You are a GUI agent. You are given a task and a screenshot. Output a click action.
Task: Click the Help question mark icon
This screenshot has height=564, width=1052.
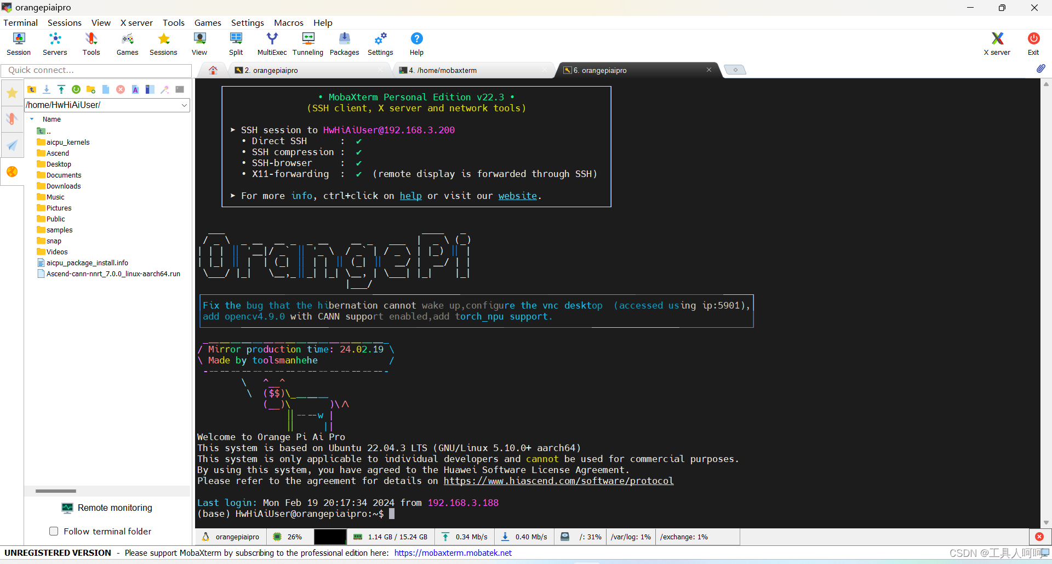click(x=416, y=44)
